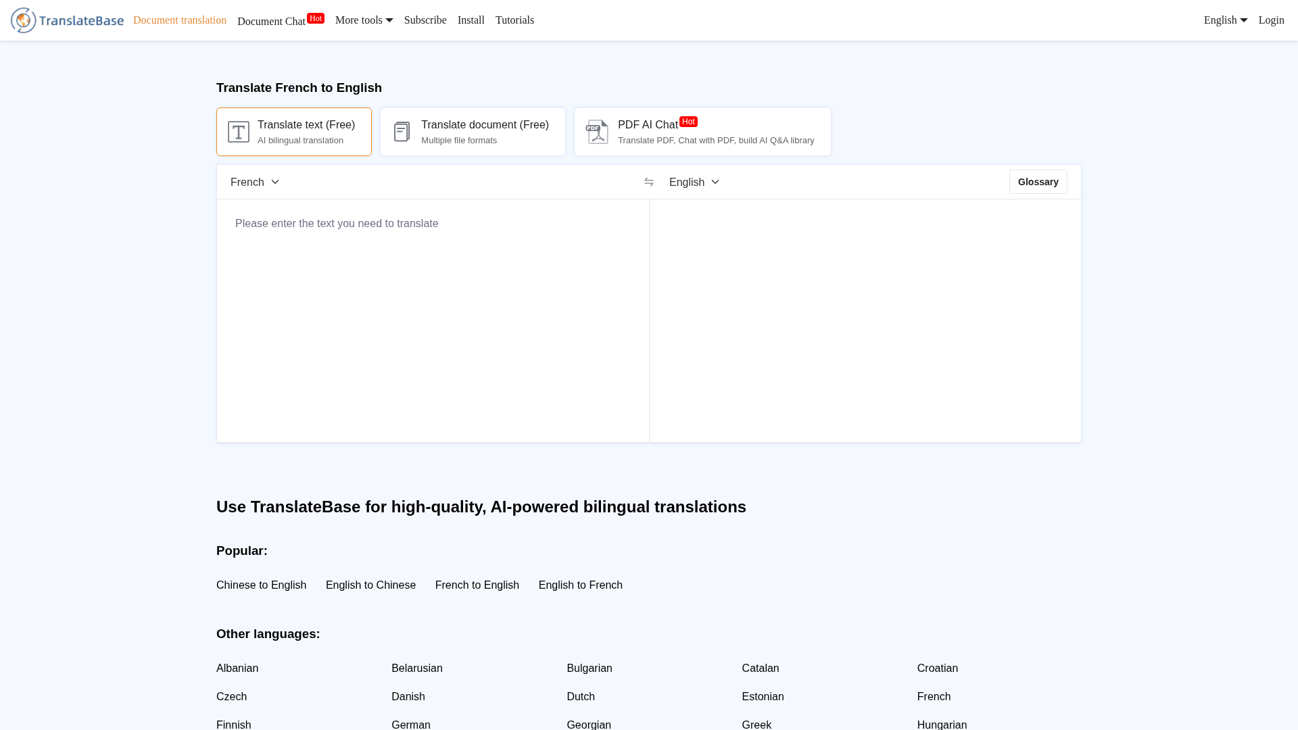Click the chevron beside French source
Viewport: 1298px width, 730px height.
coord(275,182)
